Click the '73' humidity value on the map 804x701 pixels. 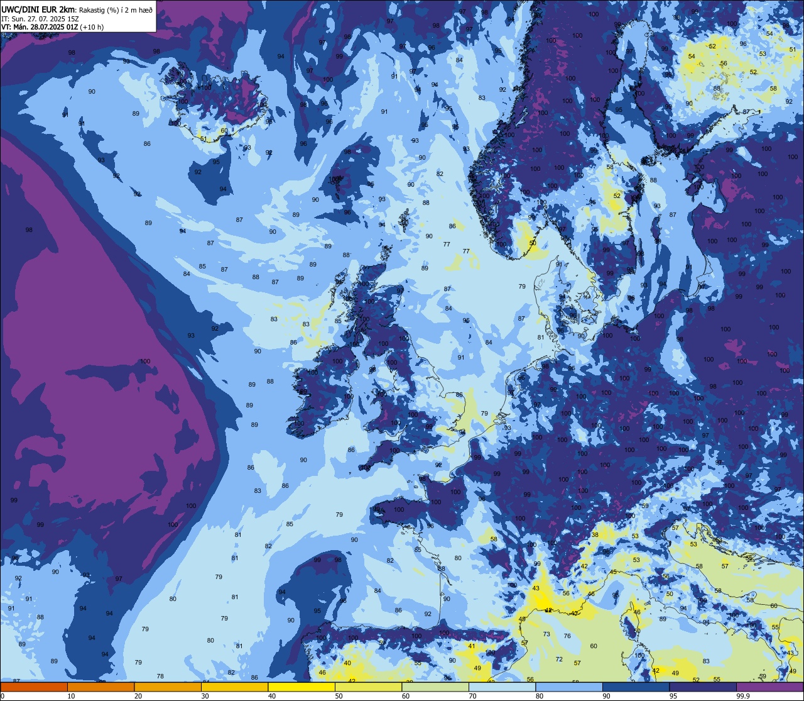(546, 634)
